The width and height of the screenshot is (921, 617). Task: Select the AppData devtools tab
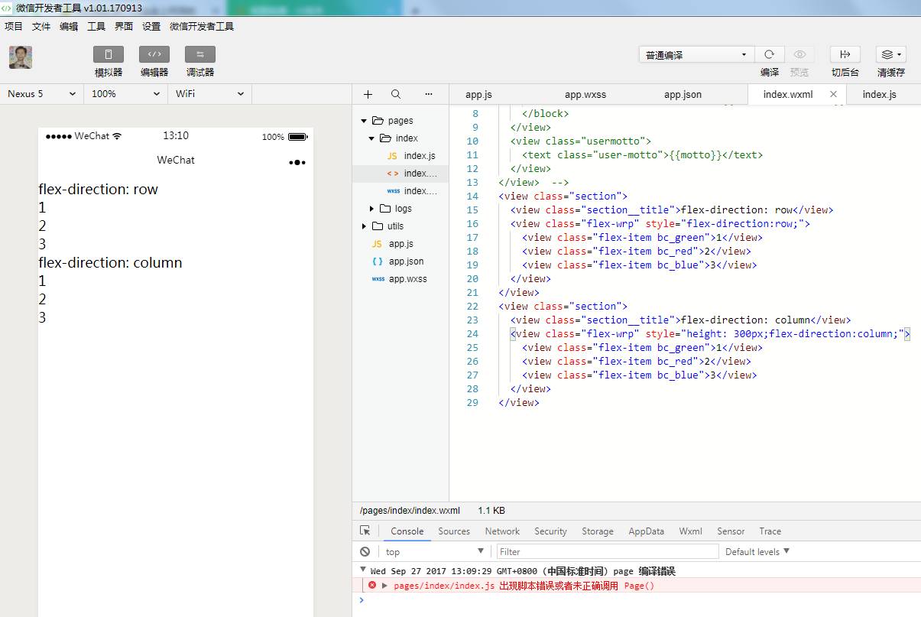[x=647, y=531]
